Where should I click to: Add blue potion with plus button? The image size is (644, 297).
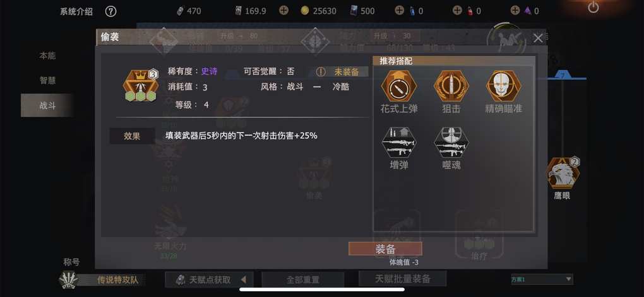click(399, 10)
